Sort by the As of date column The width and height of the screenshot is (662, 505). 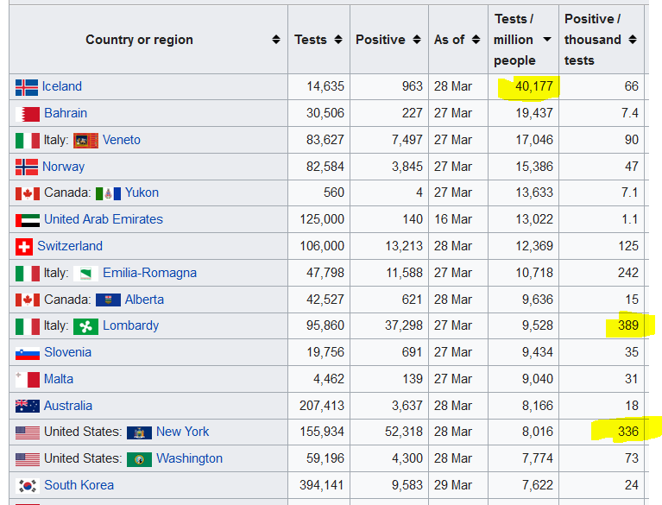pyautogui.click(x=476, y=40)
